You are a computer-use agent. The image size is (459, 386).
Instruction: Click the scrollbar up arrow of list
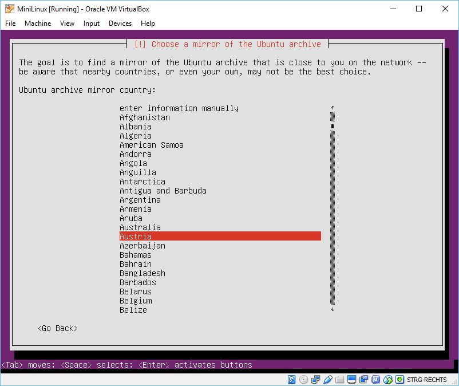(x=333, y=108)
